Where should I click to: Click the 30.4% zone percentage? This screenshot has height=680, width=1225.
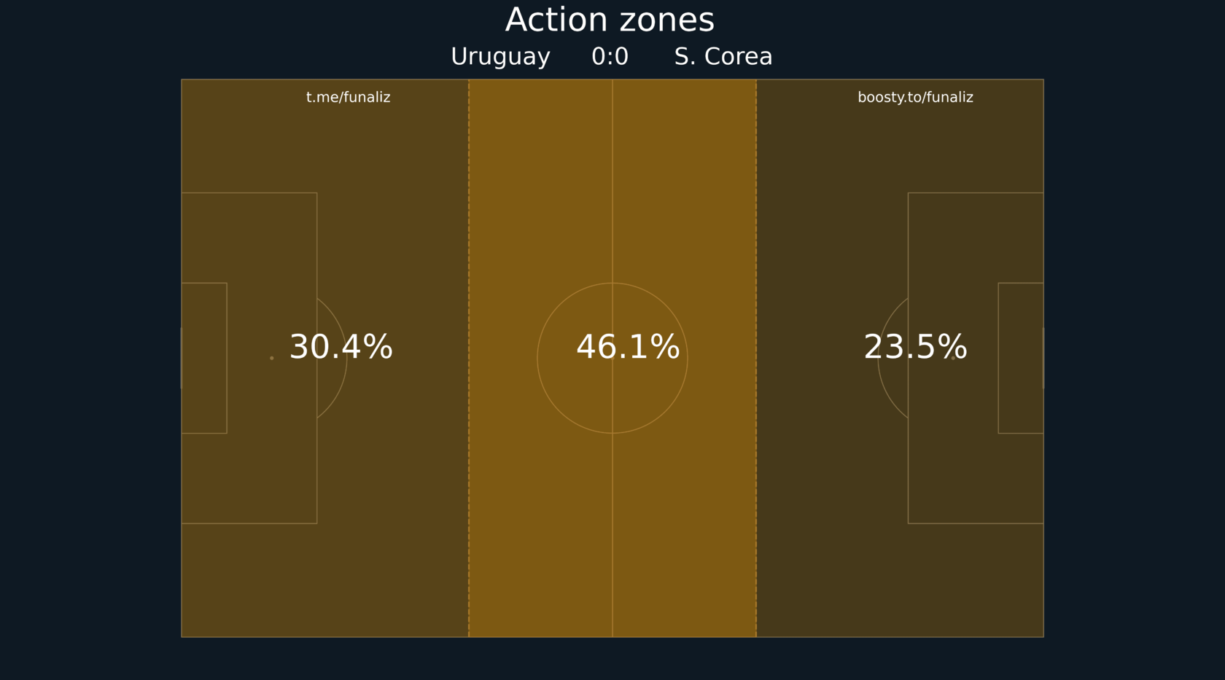point(341,347)
